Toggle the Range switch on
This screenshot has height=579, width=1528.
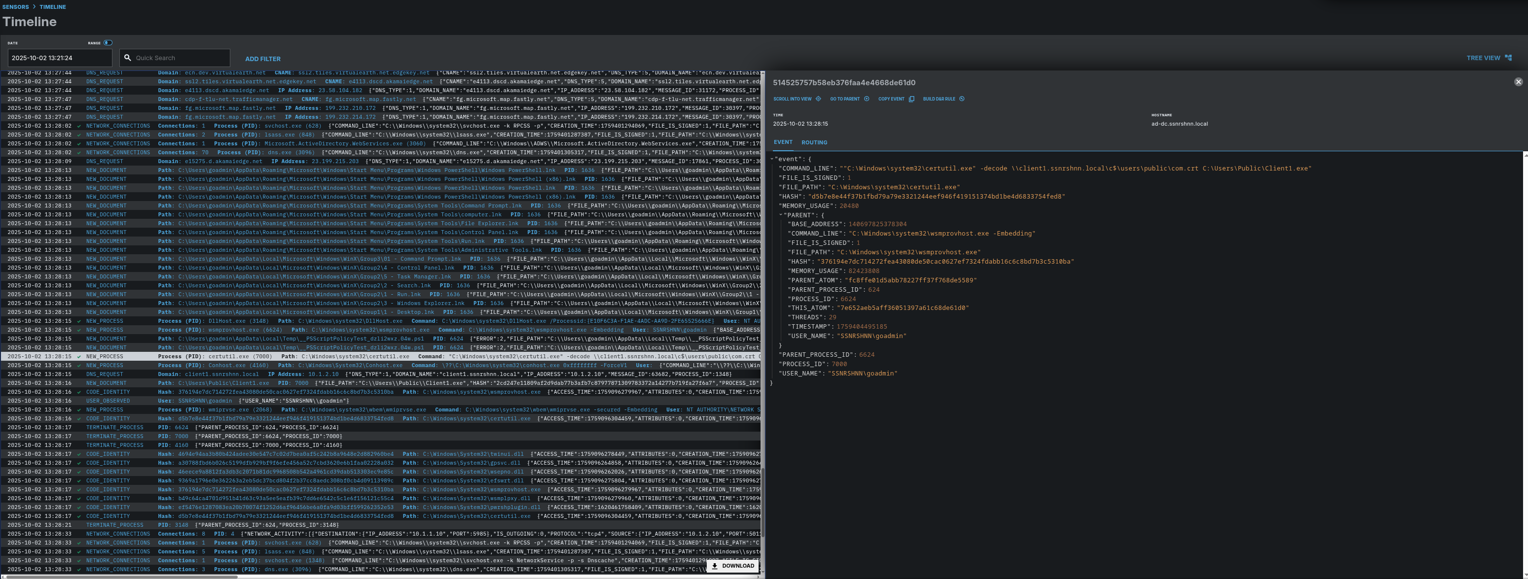click(108, 43)
